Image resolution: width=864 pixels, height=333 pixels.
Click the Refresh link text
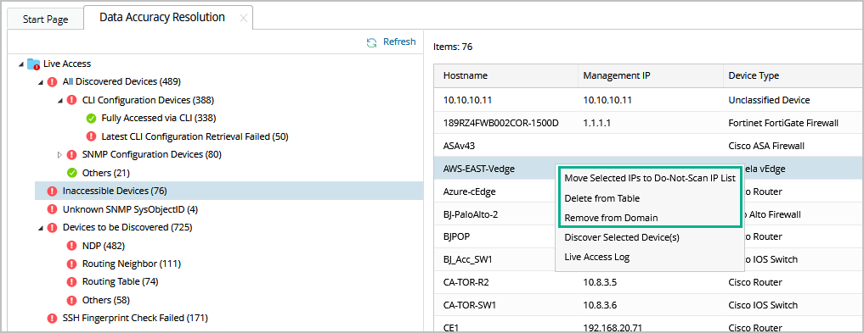point(399,42)
